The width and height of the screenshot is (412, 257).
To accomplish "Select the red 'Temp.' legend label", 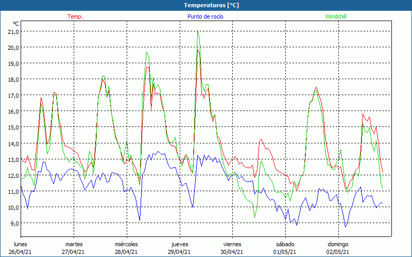I will click(75, 16).
